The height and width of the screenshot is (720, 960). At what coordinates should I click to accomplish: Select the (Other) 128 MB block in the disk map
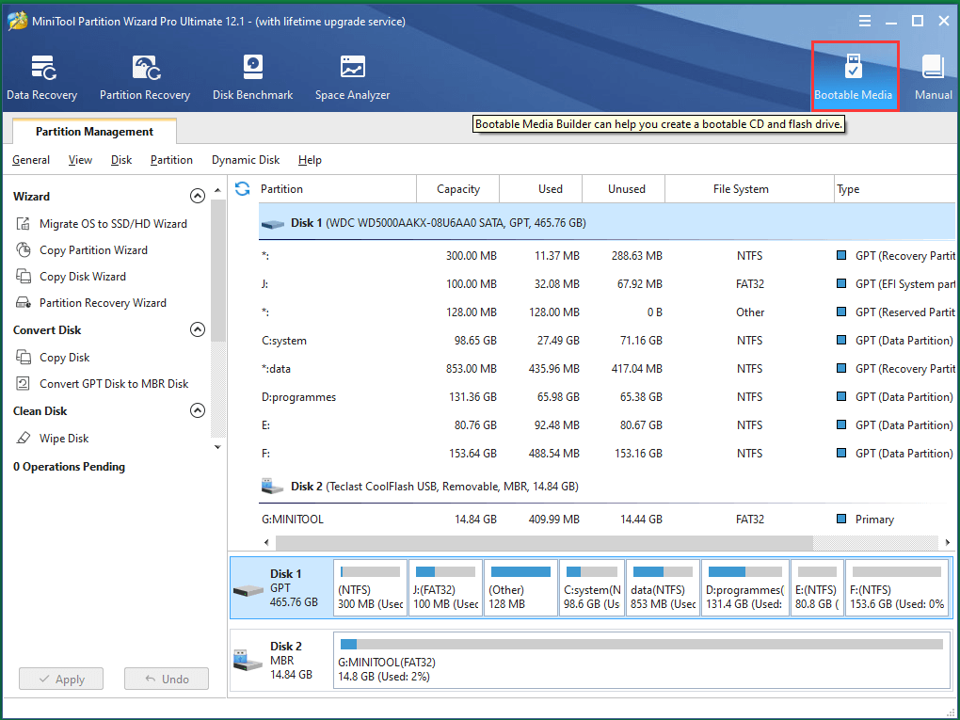[x=521, y=588]
